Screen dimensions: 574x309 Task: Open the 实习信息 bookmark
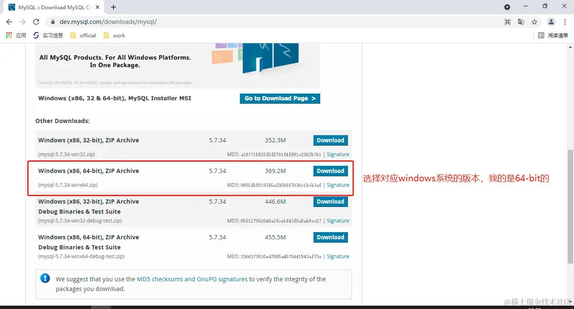pyautogui.click(x=48, y=35)
